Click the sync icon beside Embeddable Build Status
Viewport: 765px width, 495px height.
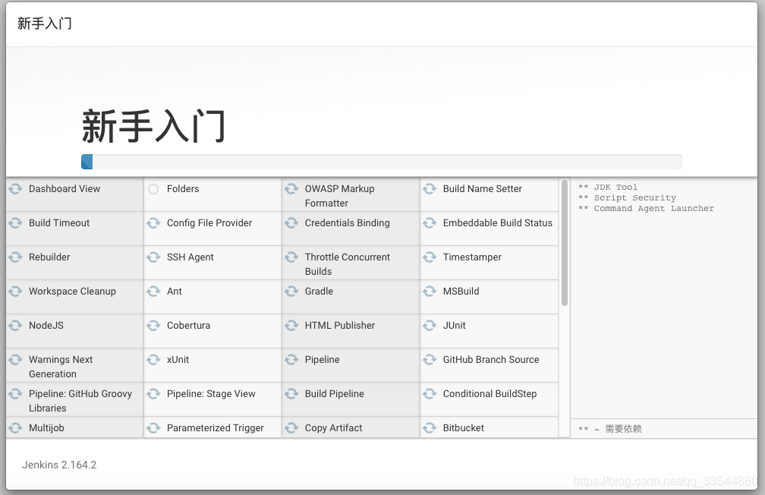[430, 223]
